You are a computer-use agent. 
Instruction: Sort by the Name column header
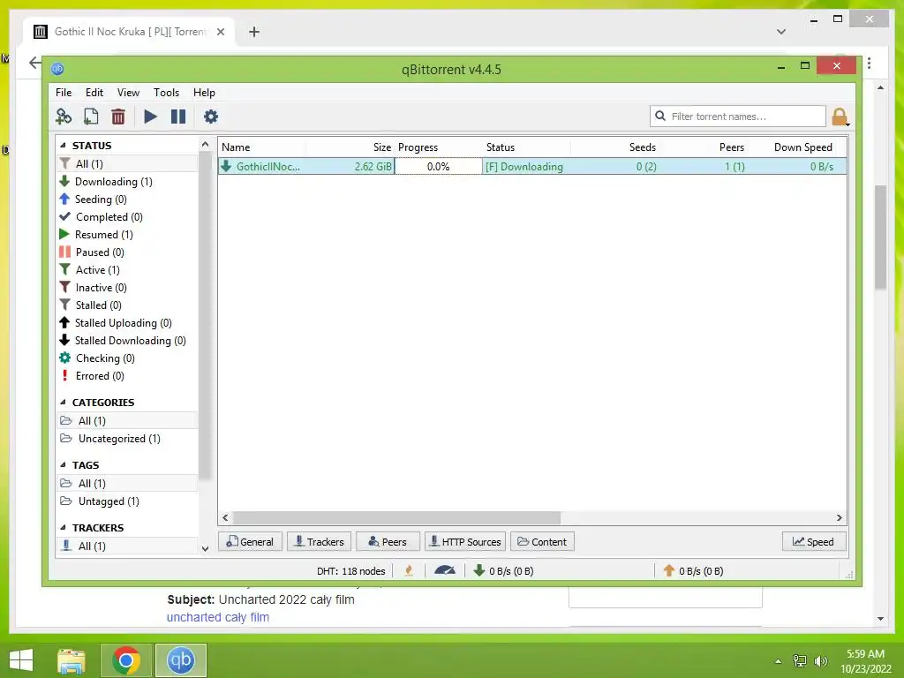point(262,147)
